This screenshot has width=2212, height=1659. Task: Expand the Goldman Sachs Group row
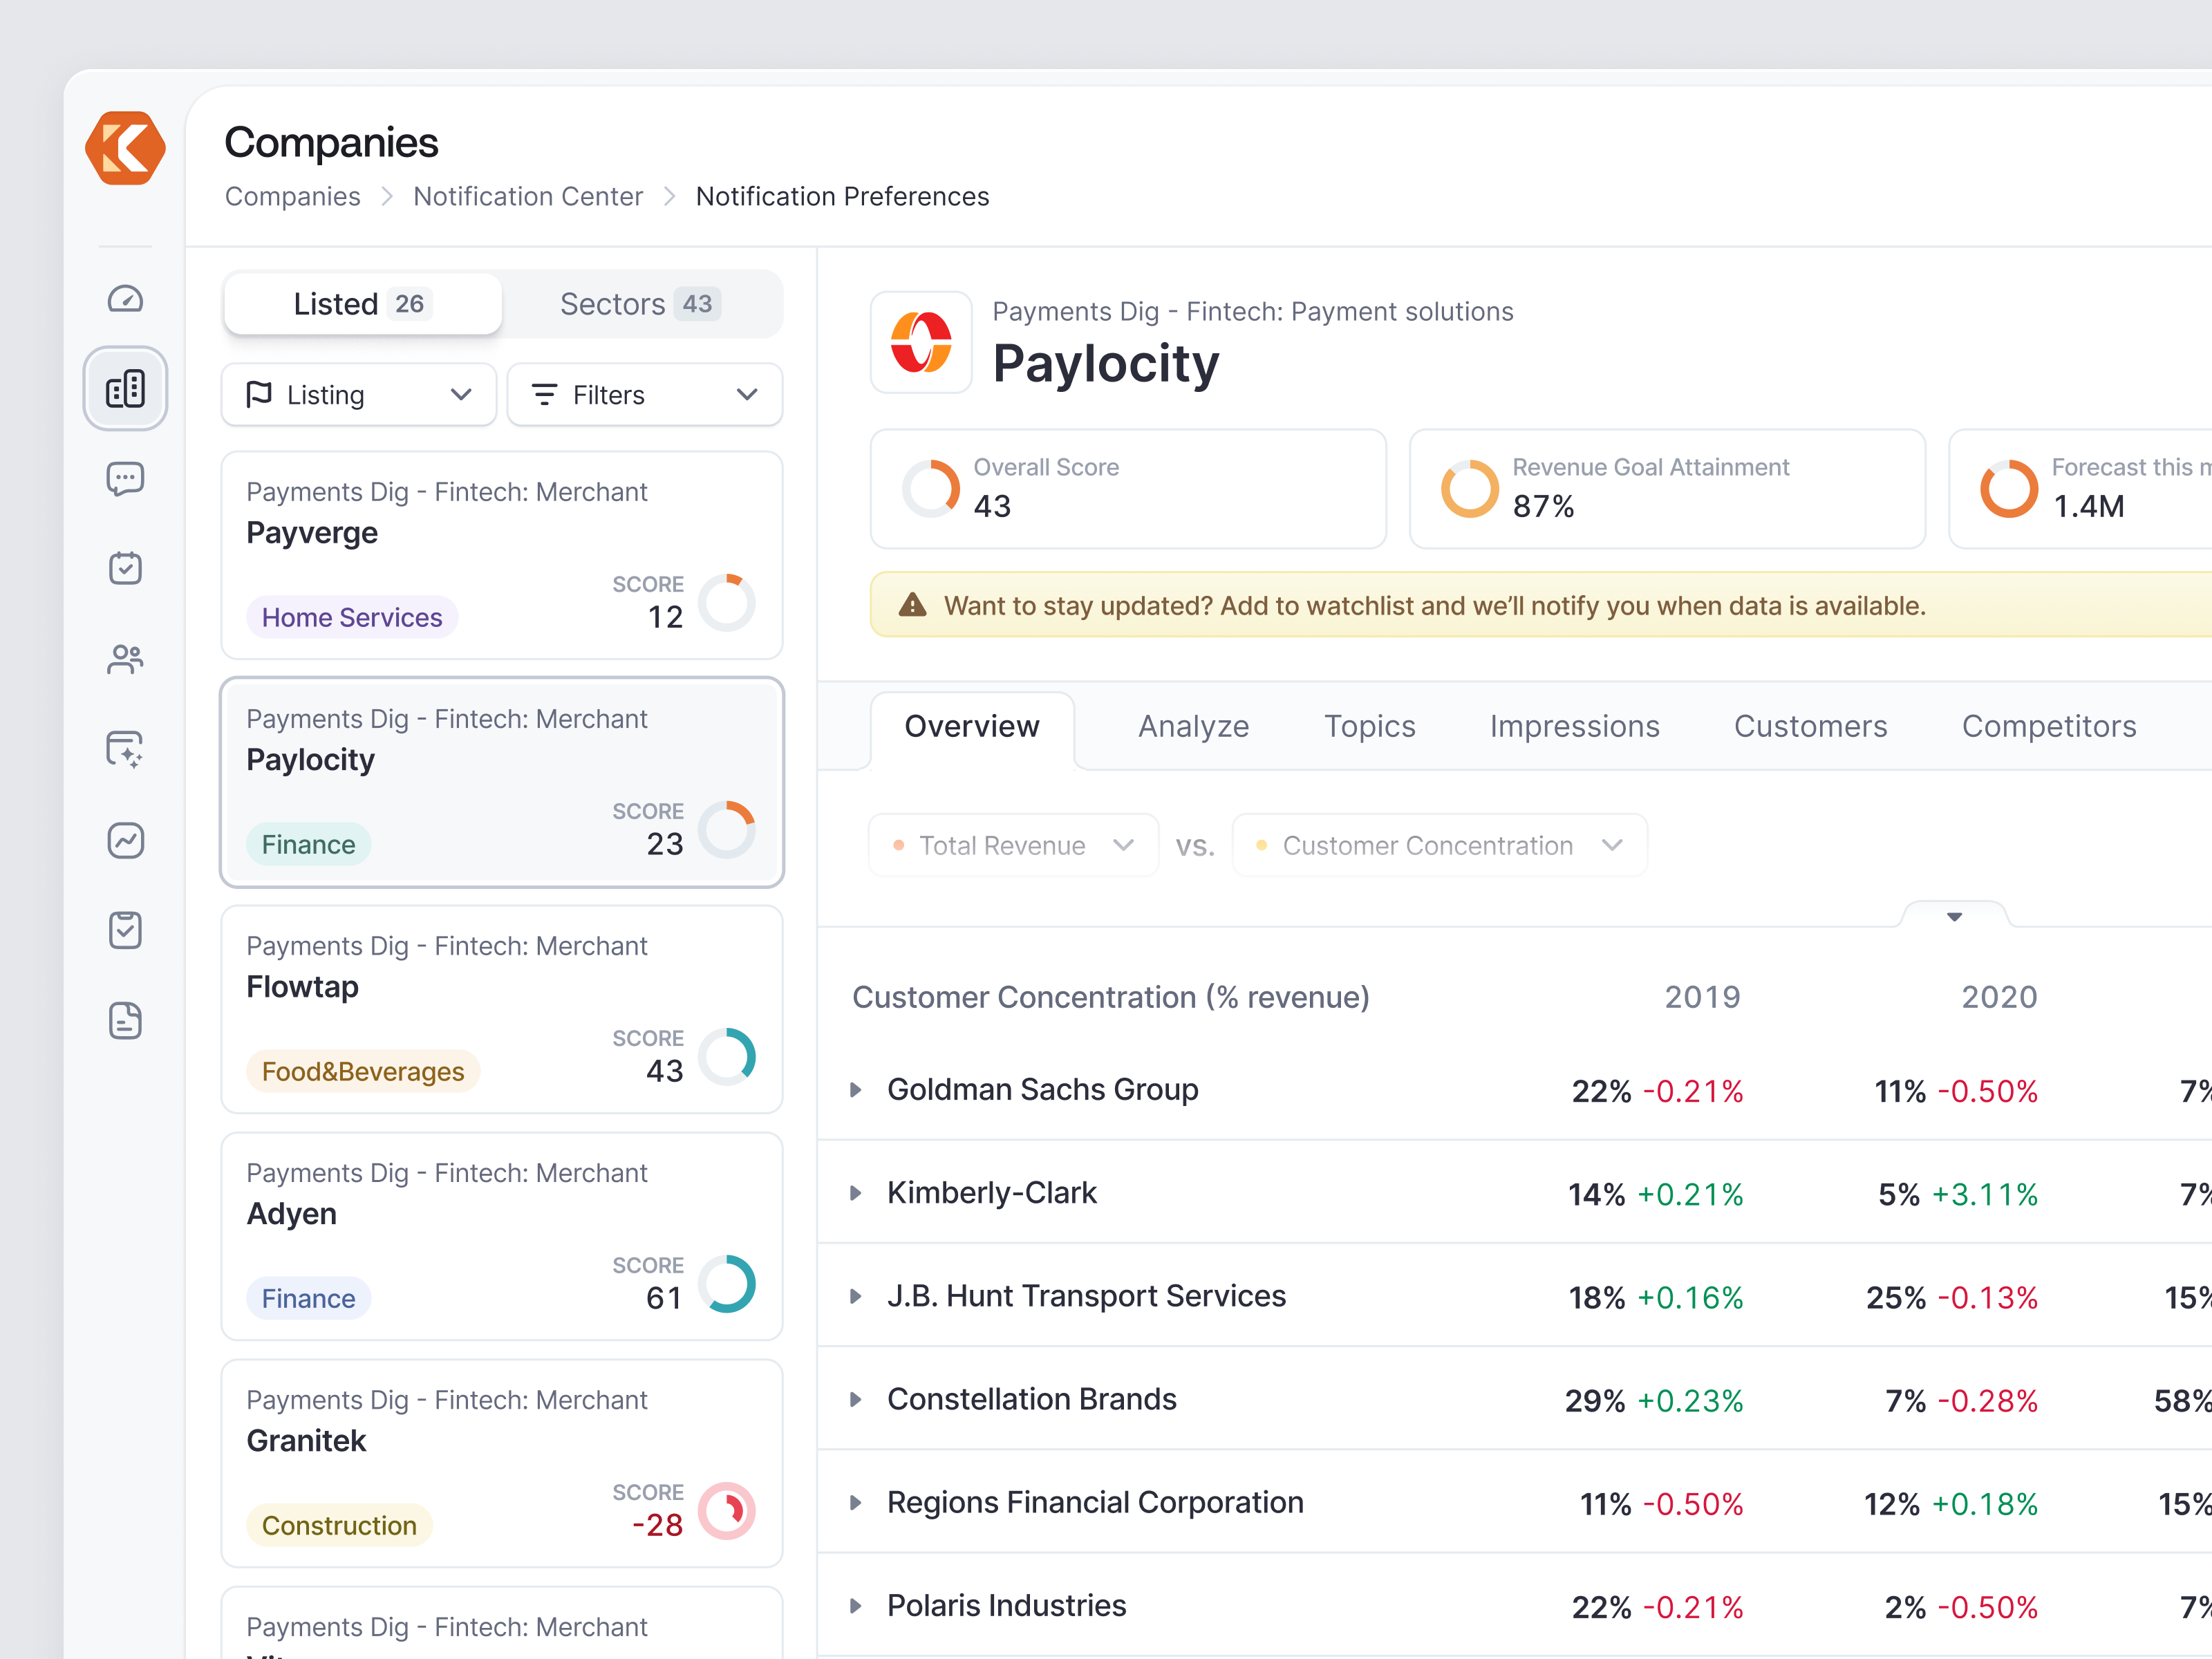(856, 1090)
